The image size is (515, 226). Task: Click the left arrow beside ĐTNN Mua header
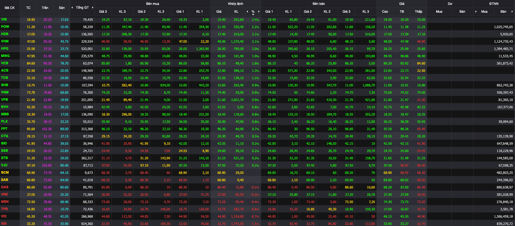point(476,12)
